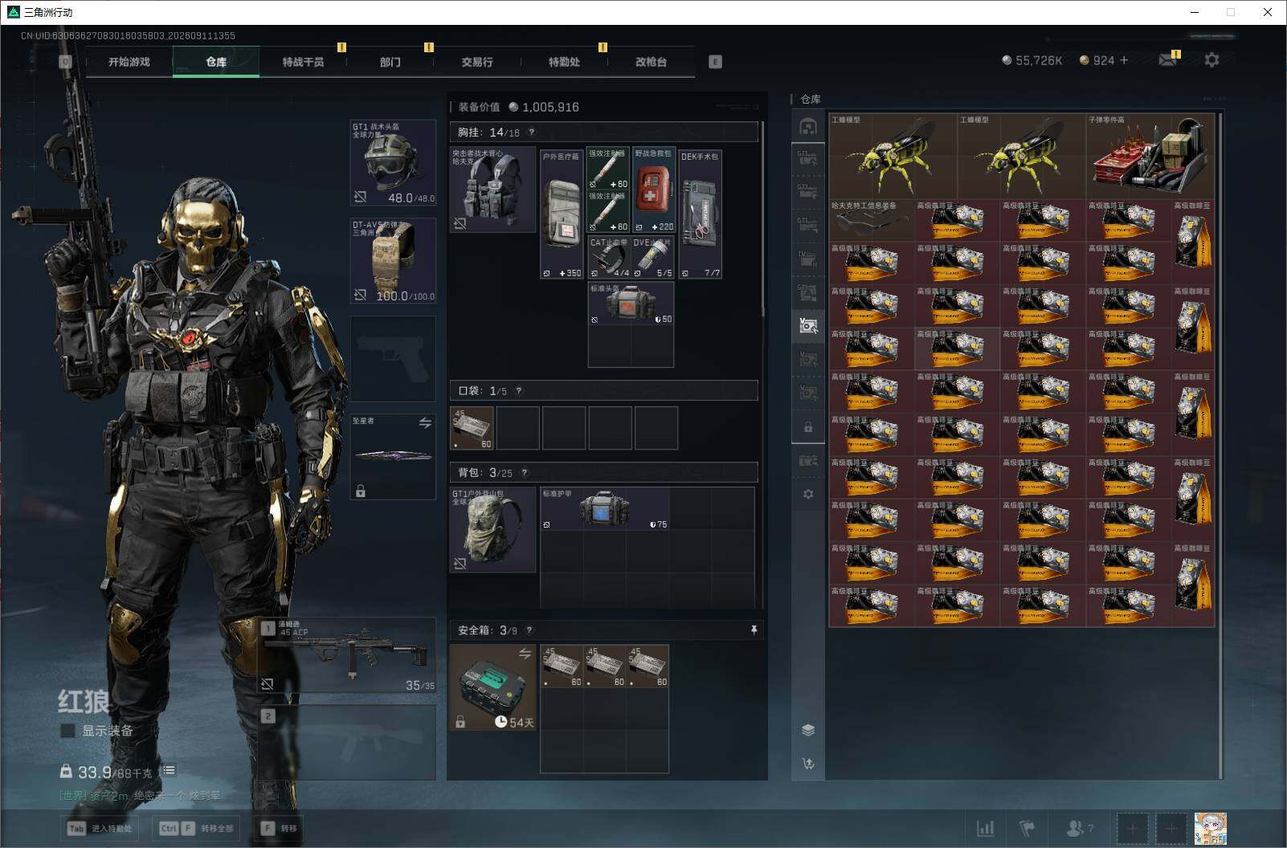Open the weight details list icon
Screen dimensions: 1287x848
click(169, 771)
